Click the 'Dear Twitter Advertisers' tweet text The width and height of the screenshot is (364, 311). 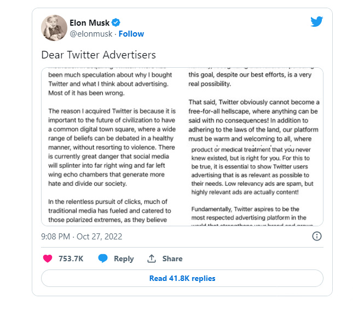click(x=99, y=55)
